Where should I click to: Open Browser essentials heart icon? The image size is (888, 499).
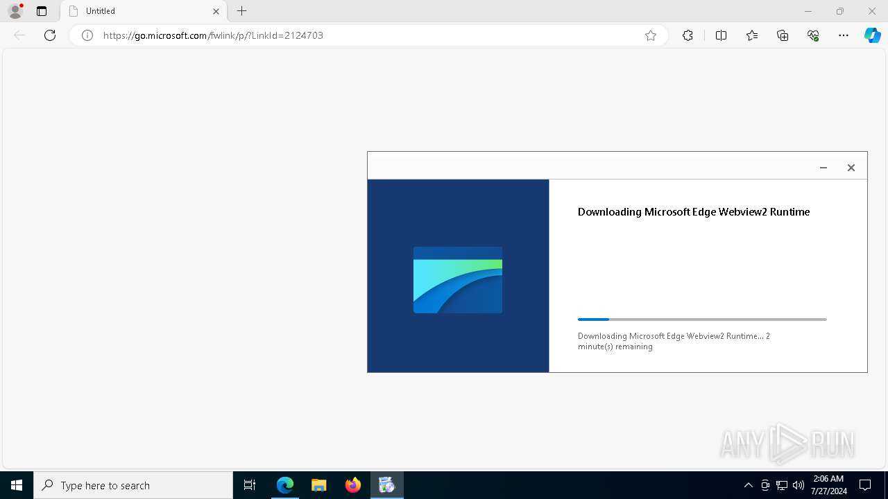(x=813, y=35)
